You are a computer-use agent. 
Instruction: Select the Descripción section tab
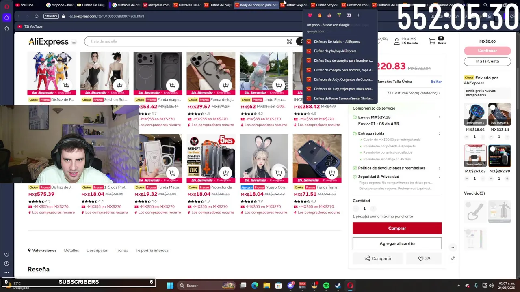point(97,250)
